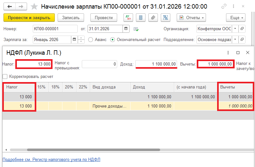Close the НДФЛ dialog
The height and width of the screenshot is (167, 255).
pyautogui.click(x=248, y=52)
